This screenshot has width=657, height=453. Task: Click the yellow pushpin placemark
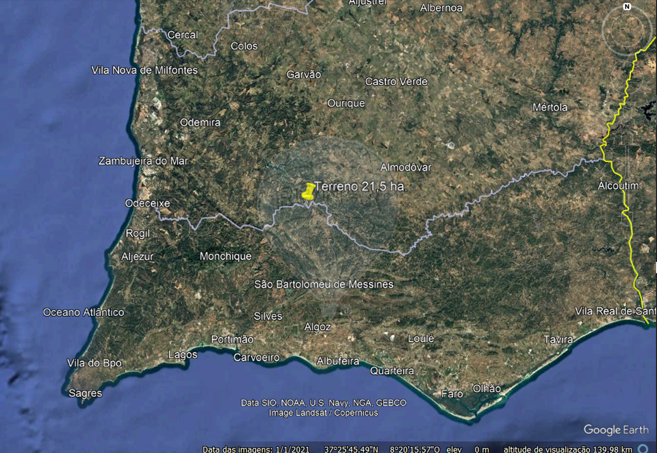[x=309, y=191]
